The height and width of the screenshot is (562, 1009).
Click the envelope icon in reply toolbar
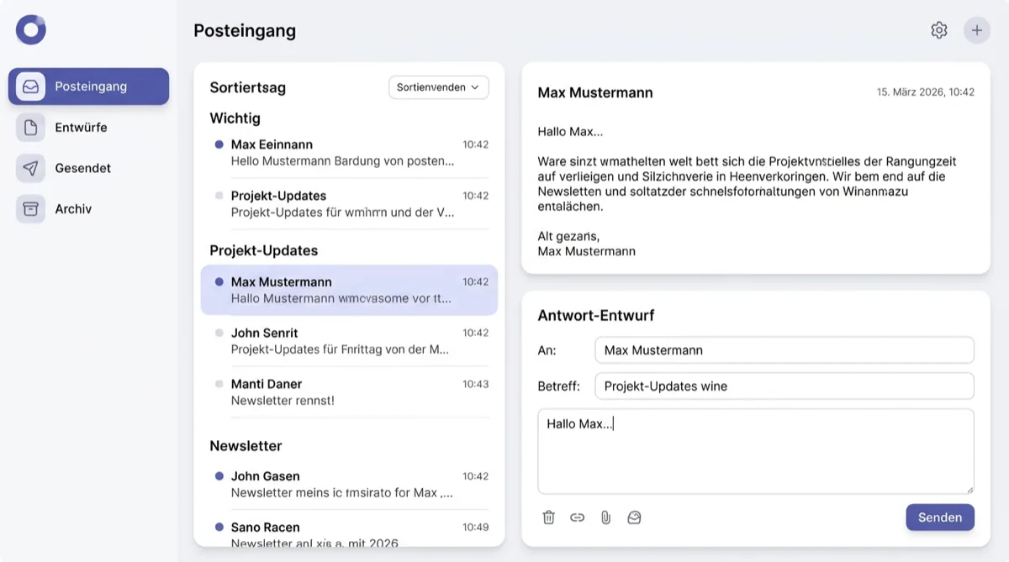pyautogui.click(x=634, y=517)
